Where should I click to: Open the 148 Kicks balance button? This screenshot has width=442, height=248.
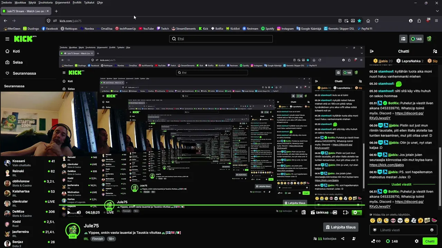tap(416, 39)
